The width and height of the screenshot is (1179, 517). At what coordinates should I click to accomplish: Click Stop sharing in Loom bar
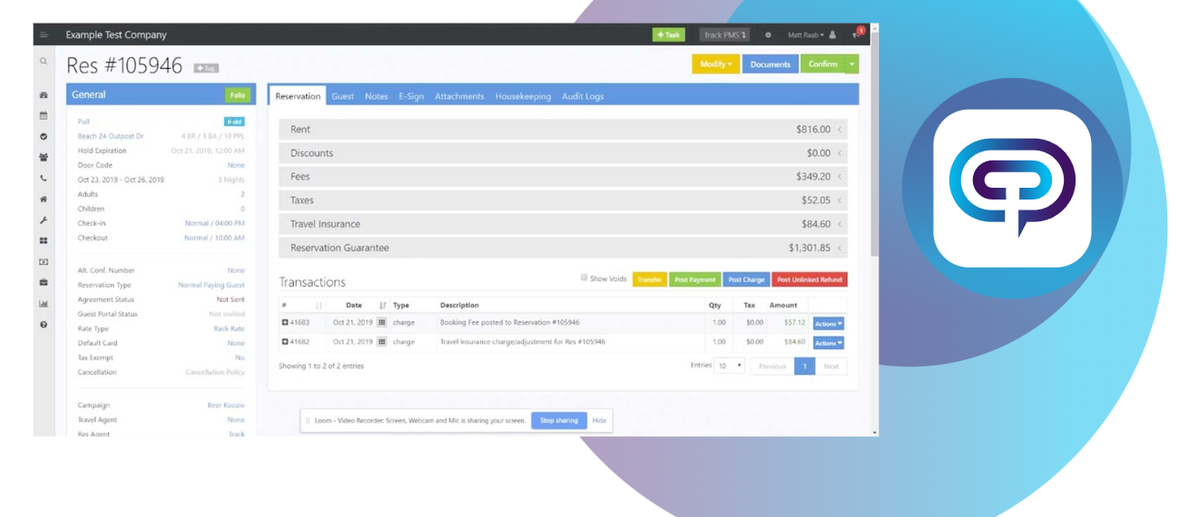[x=559, y=421]
